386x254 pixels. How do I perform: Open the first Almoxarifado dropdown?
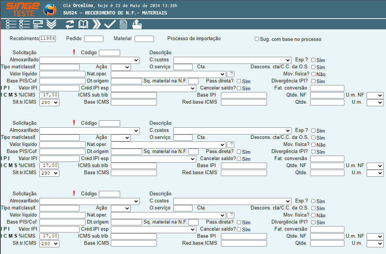coord(89,60)
